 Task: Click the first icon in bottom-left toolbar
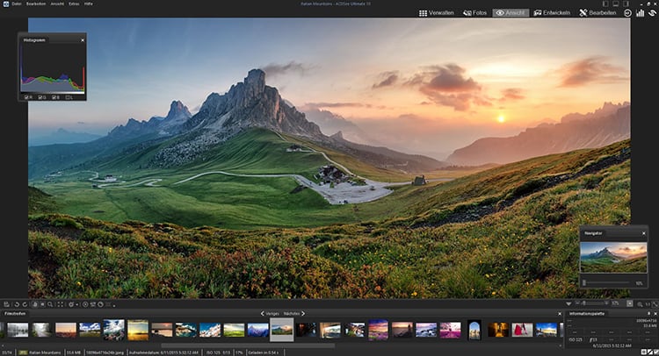click(6, 304)
